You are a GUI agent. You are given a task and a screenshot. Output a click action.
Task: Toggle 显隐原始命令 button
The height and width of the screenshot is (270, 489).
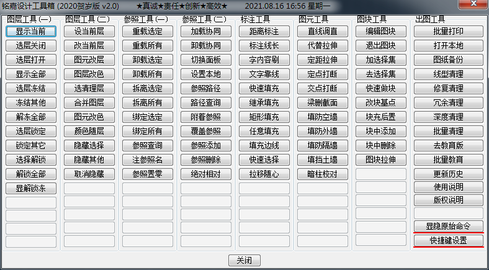tap(448, 226)
